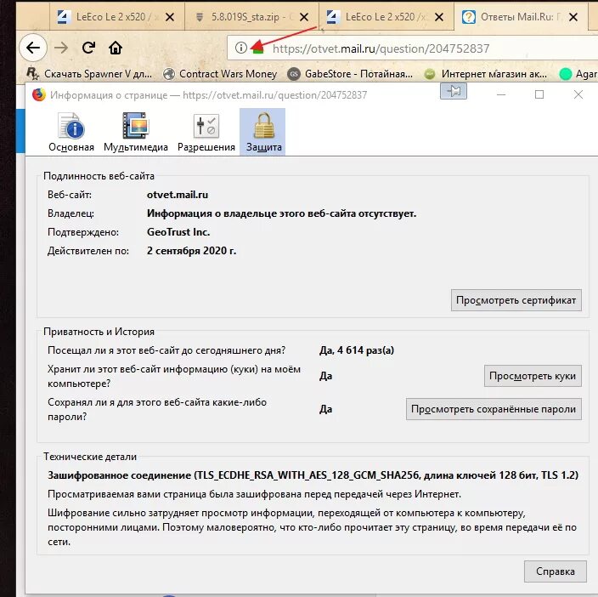Open Contract Wars Money bookmark
598x597 pixels.
pyautogui.click(x=220, y=74)
